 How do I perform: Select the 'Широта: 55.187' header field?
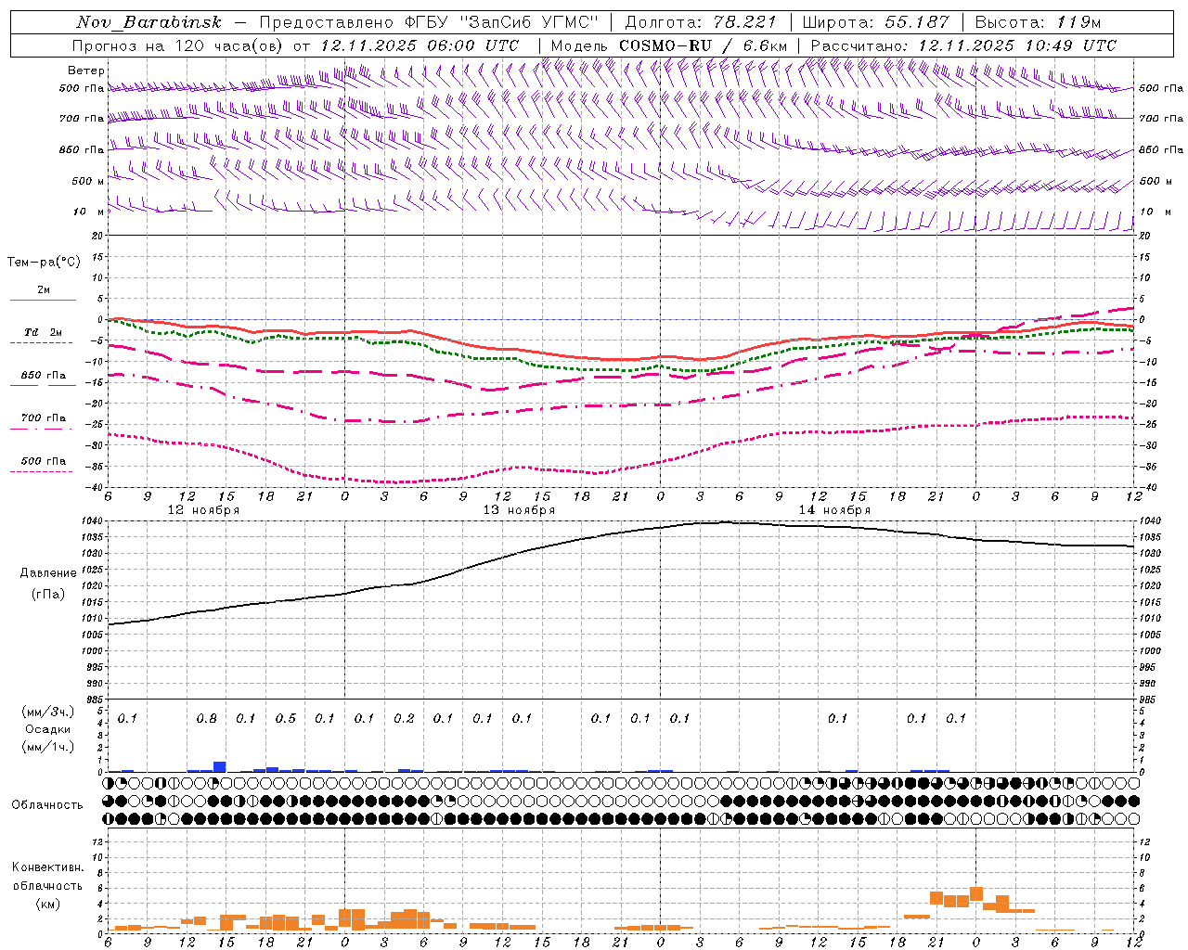tap(875, 22)
